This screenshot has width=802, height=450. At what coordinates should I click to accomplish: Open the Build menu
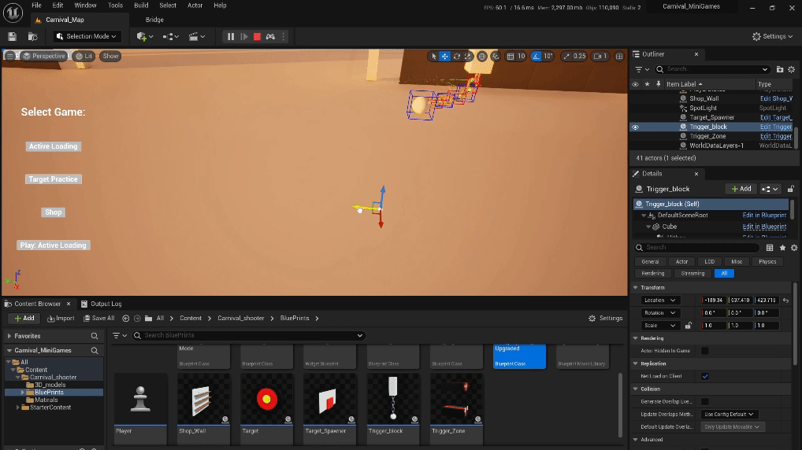pos(141,5)
